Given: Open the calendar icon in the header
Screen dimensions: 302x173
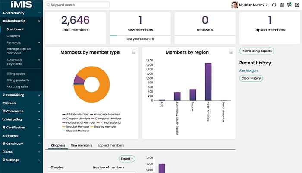Looking at the screenshot, I should click(282, 5).
